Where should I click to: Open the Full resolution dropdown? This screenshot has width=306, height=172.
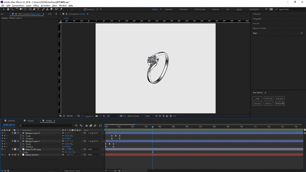click(112, 116)
